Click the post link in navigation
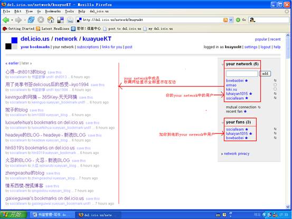The width and height of the screenshot is (292, 219). 128,47
